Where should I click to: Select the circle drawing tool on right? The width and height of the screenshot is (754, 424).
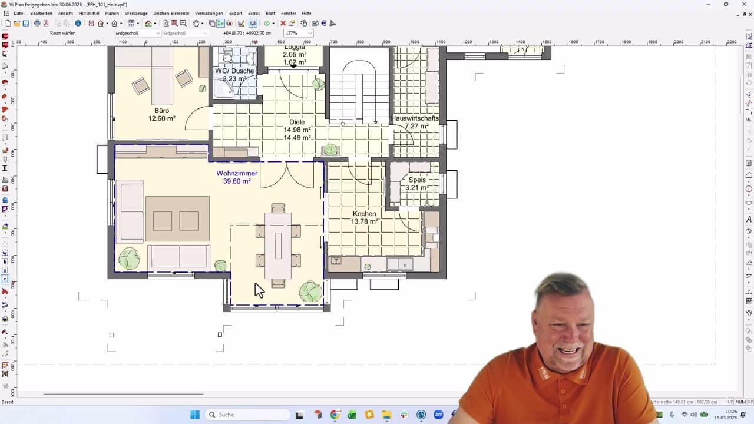749,189
